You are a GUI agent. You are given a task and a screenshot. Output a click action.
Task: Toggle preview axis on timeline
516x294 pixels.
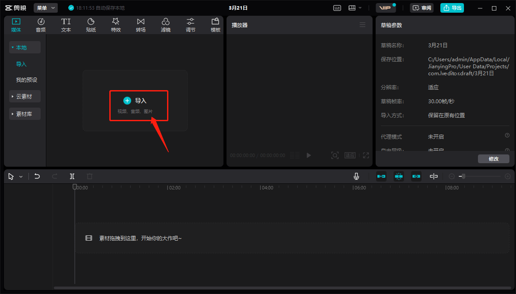pos(433,176)
